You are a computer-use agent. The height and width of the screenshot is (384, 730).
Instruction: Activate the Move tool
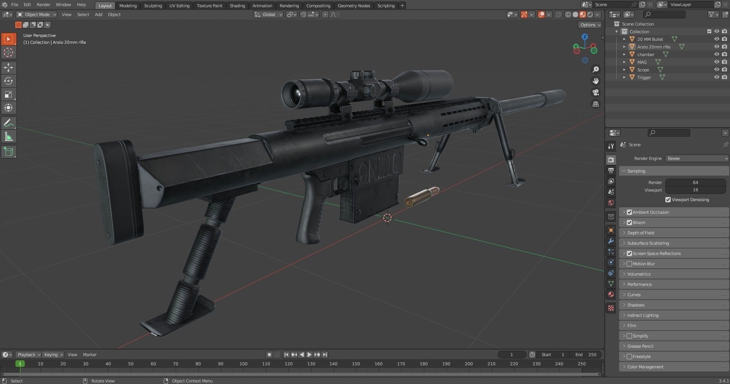coord(8,67)
